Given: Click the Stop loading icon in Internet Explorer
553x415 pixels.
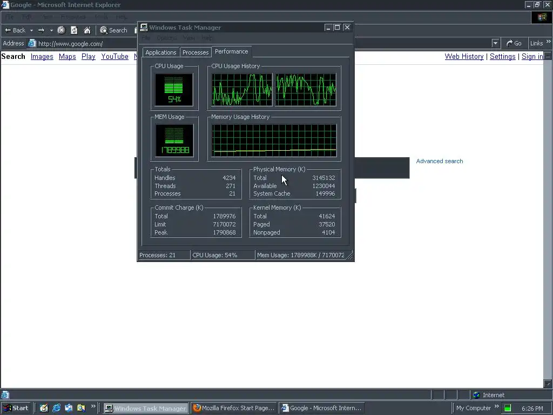Looking at the screenshot, I should point(62,30).
